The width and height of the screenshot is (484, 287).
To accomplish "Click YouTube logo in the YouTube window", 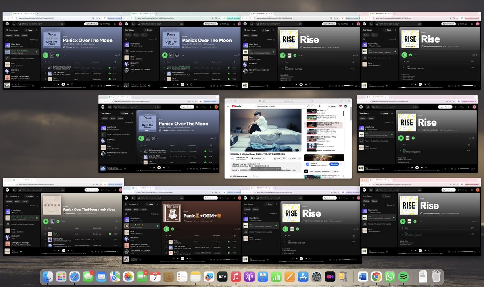I will [236, 106].
